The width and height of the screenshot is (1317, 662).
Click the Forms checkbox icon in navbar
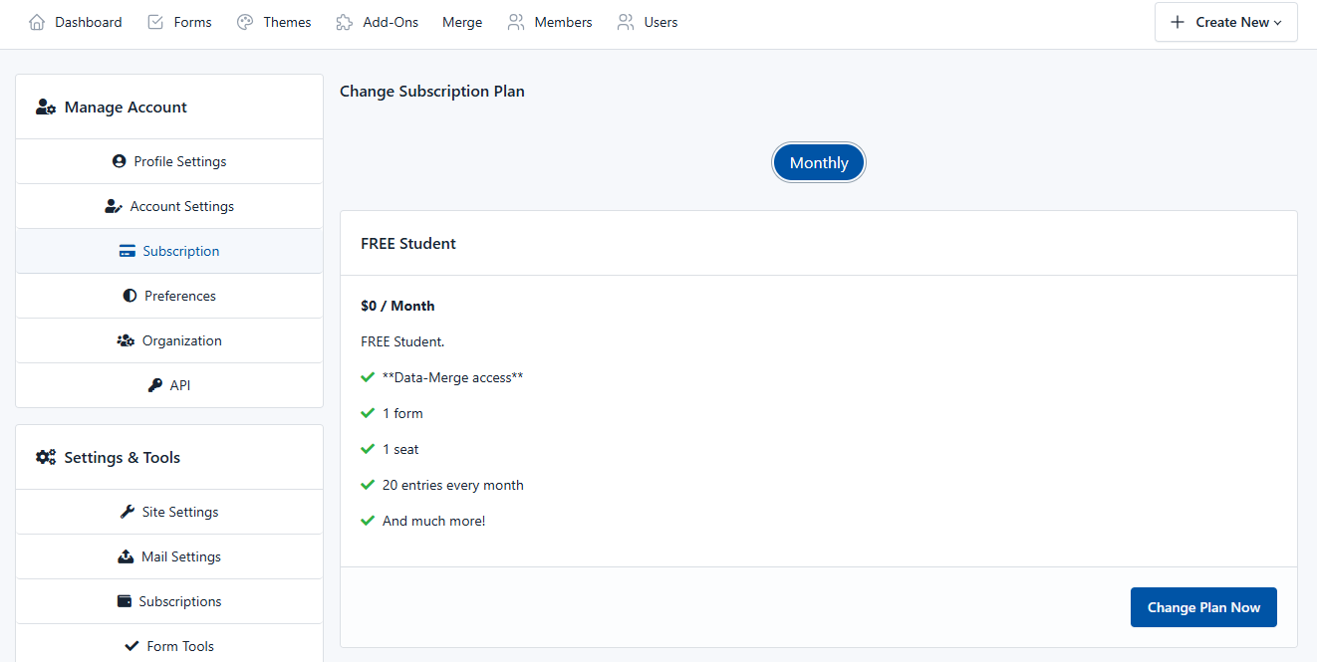155,22
